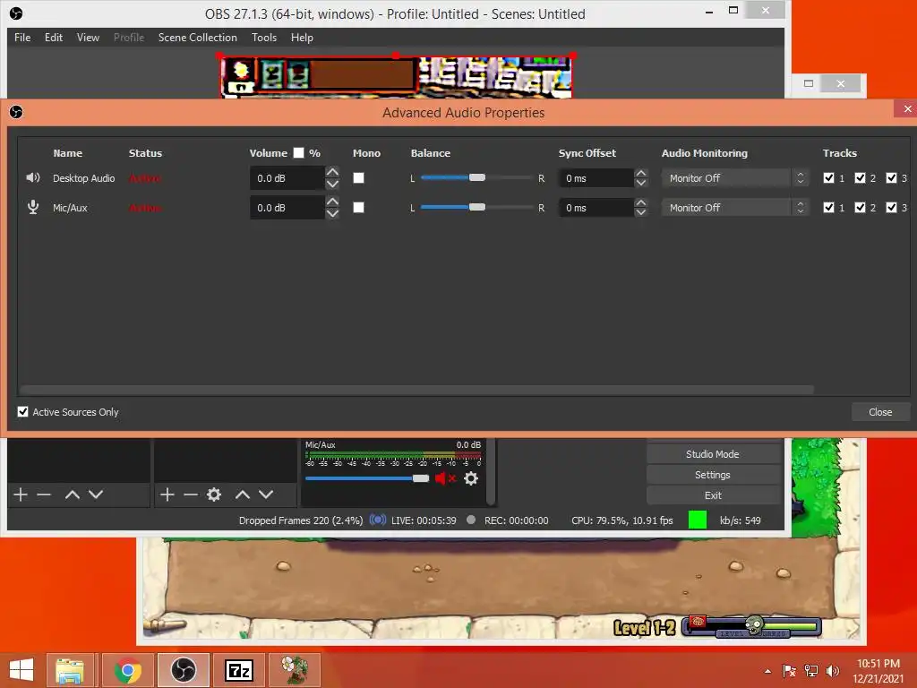Adjust the Desktop Audio balance slider
The image size is (917, 688).
(476, 178)
